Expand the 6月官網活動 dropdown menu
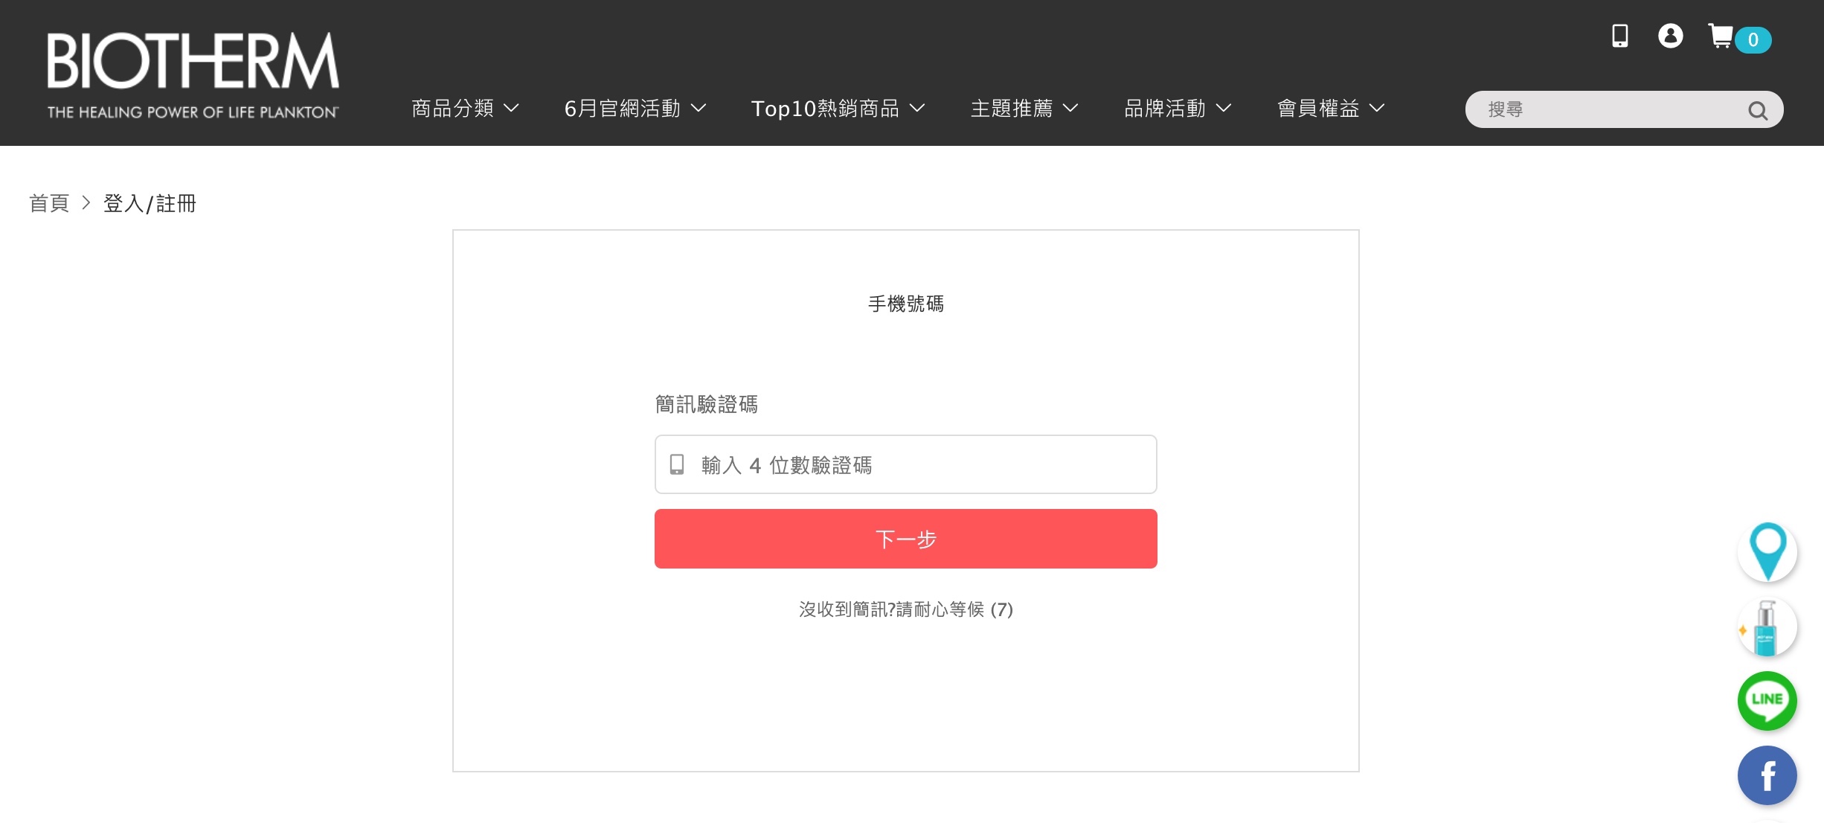1824x823 pixels. pyautogui.click(x=635, y=109)
